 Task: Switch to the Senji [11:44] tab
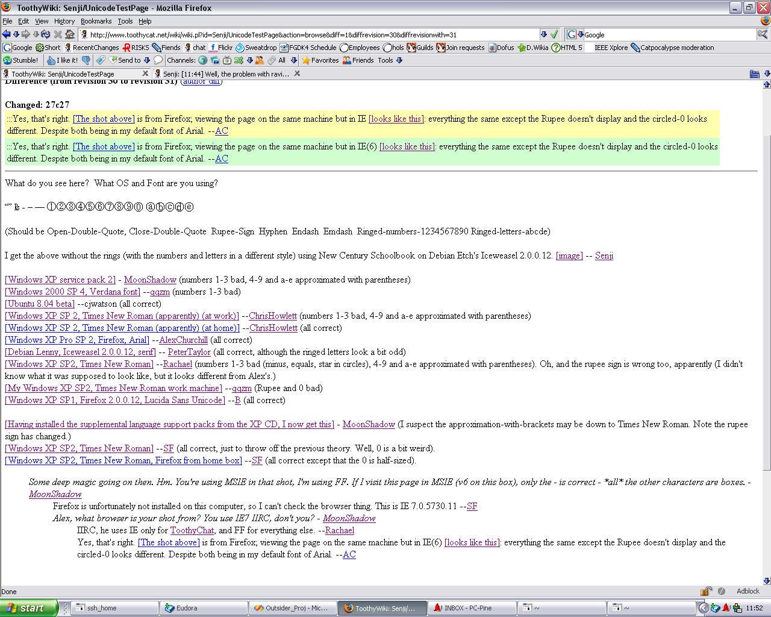tap(226, 74)
